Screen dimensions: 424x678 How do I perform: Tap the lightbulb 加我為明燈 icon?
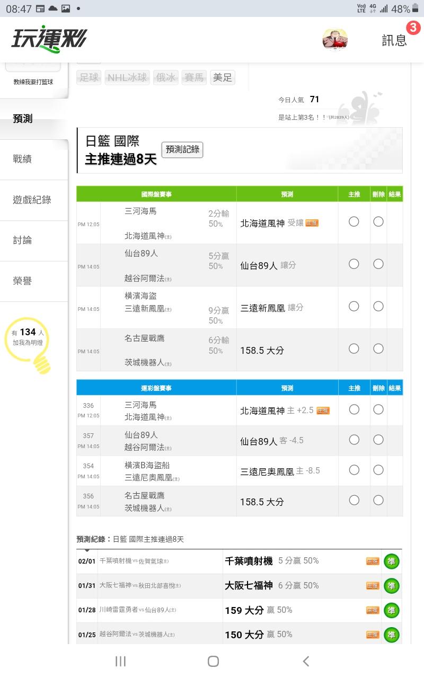(x=41, y=362)
